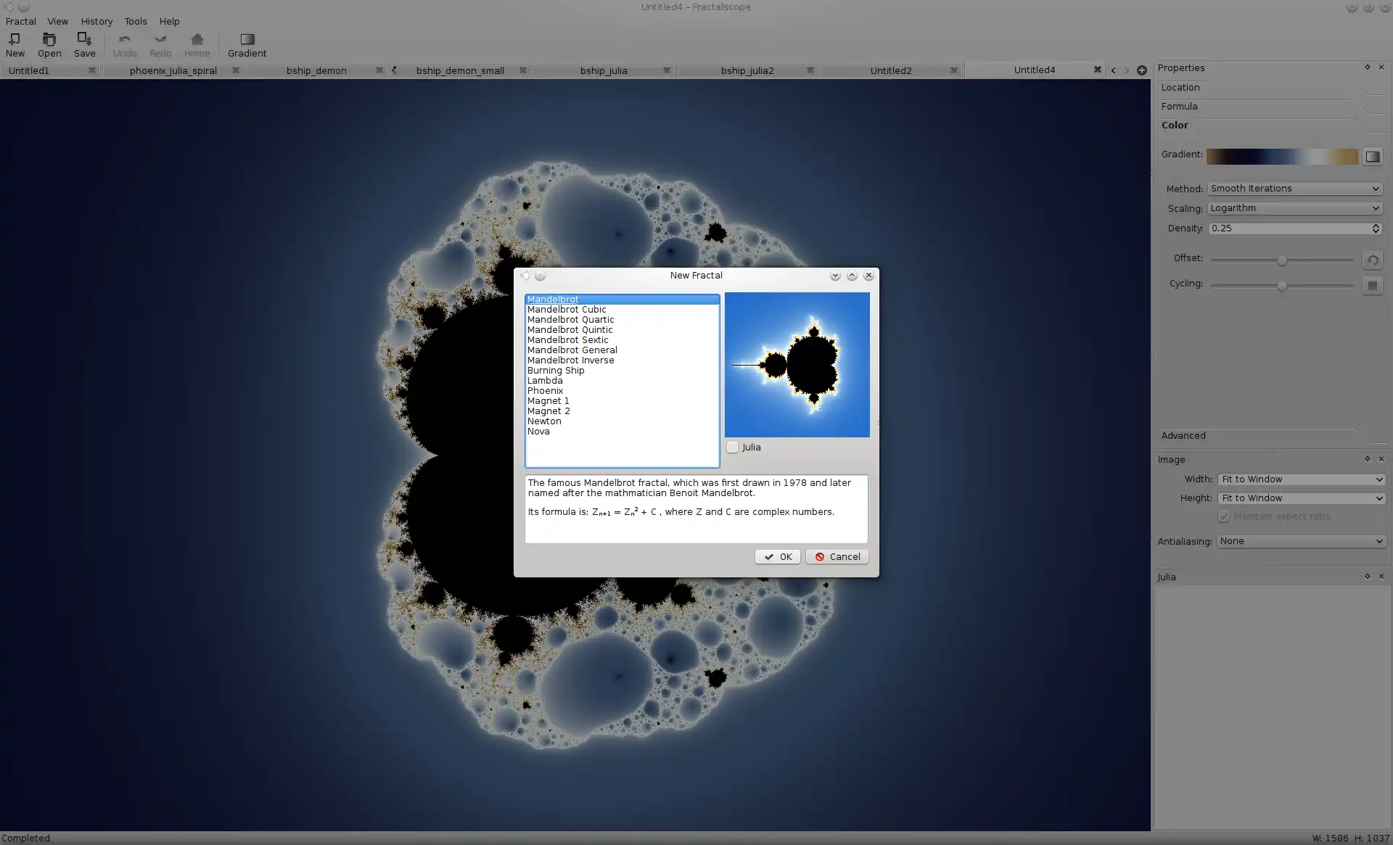Click Cancel to dismiss New Fractal dialog

click(837, 556)
